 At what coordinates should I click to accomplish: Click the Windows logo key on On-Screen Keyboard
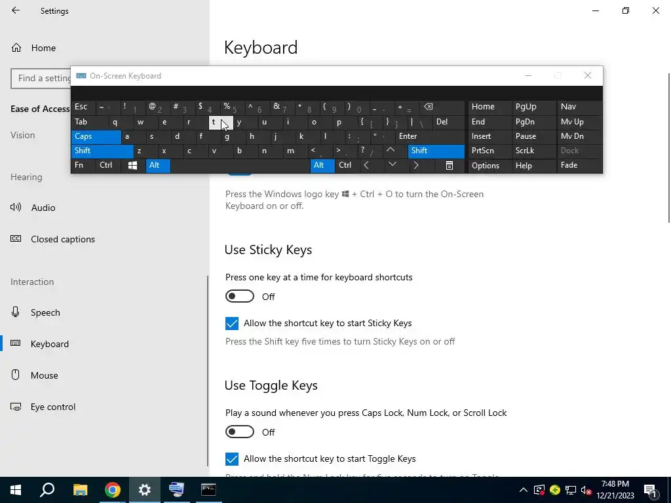coord(132,166)
